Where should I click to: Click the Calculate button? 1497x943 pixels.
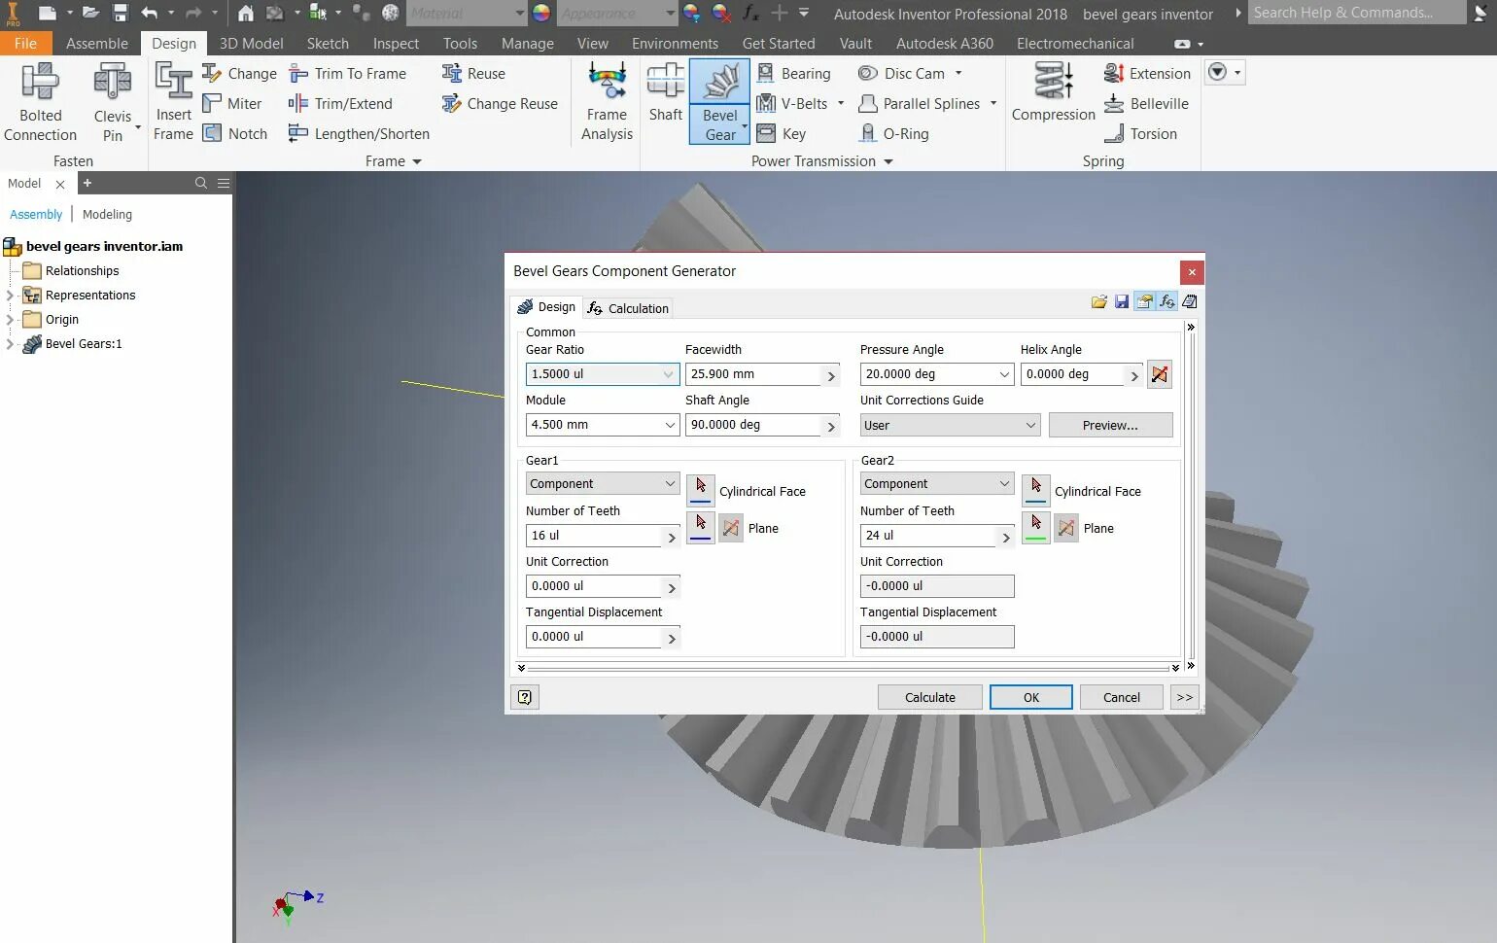(x=928, y=697)
